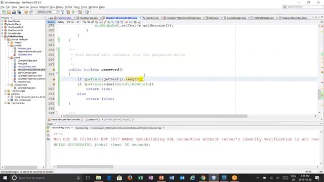Image resolution: width=324 pixels, height=182 pixels.
Task: Click the Windows taskbar search box
Action: pyautogui.click(x=46, y=177)
